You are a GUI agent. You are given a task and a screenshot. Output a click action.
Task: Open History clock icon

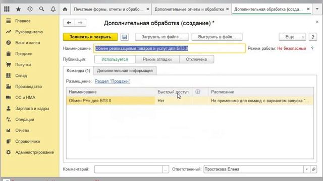coord(30,9)
